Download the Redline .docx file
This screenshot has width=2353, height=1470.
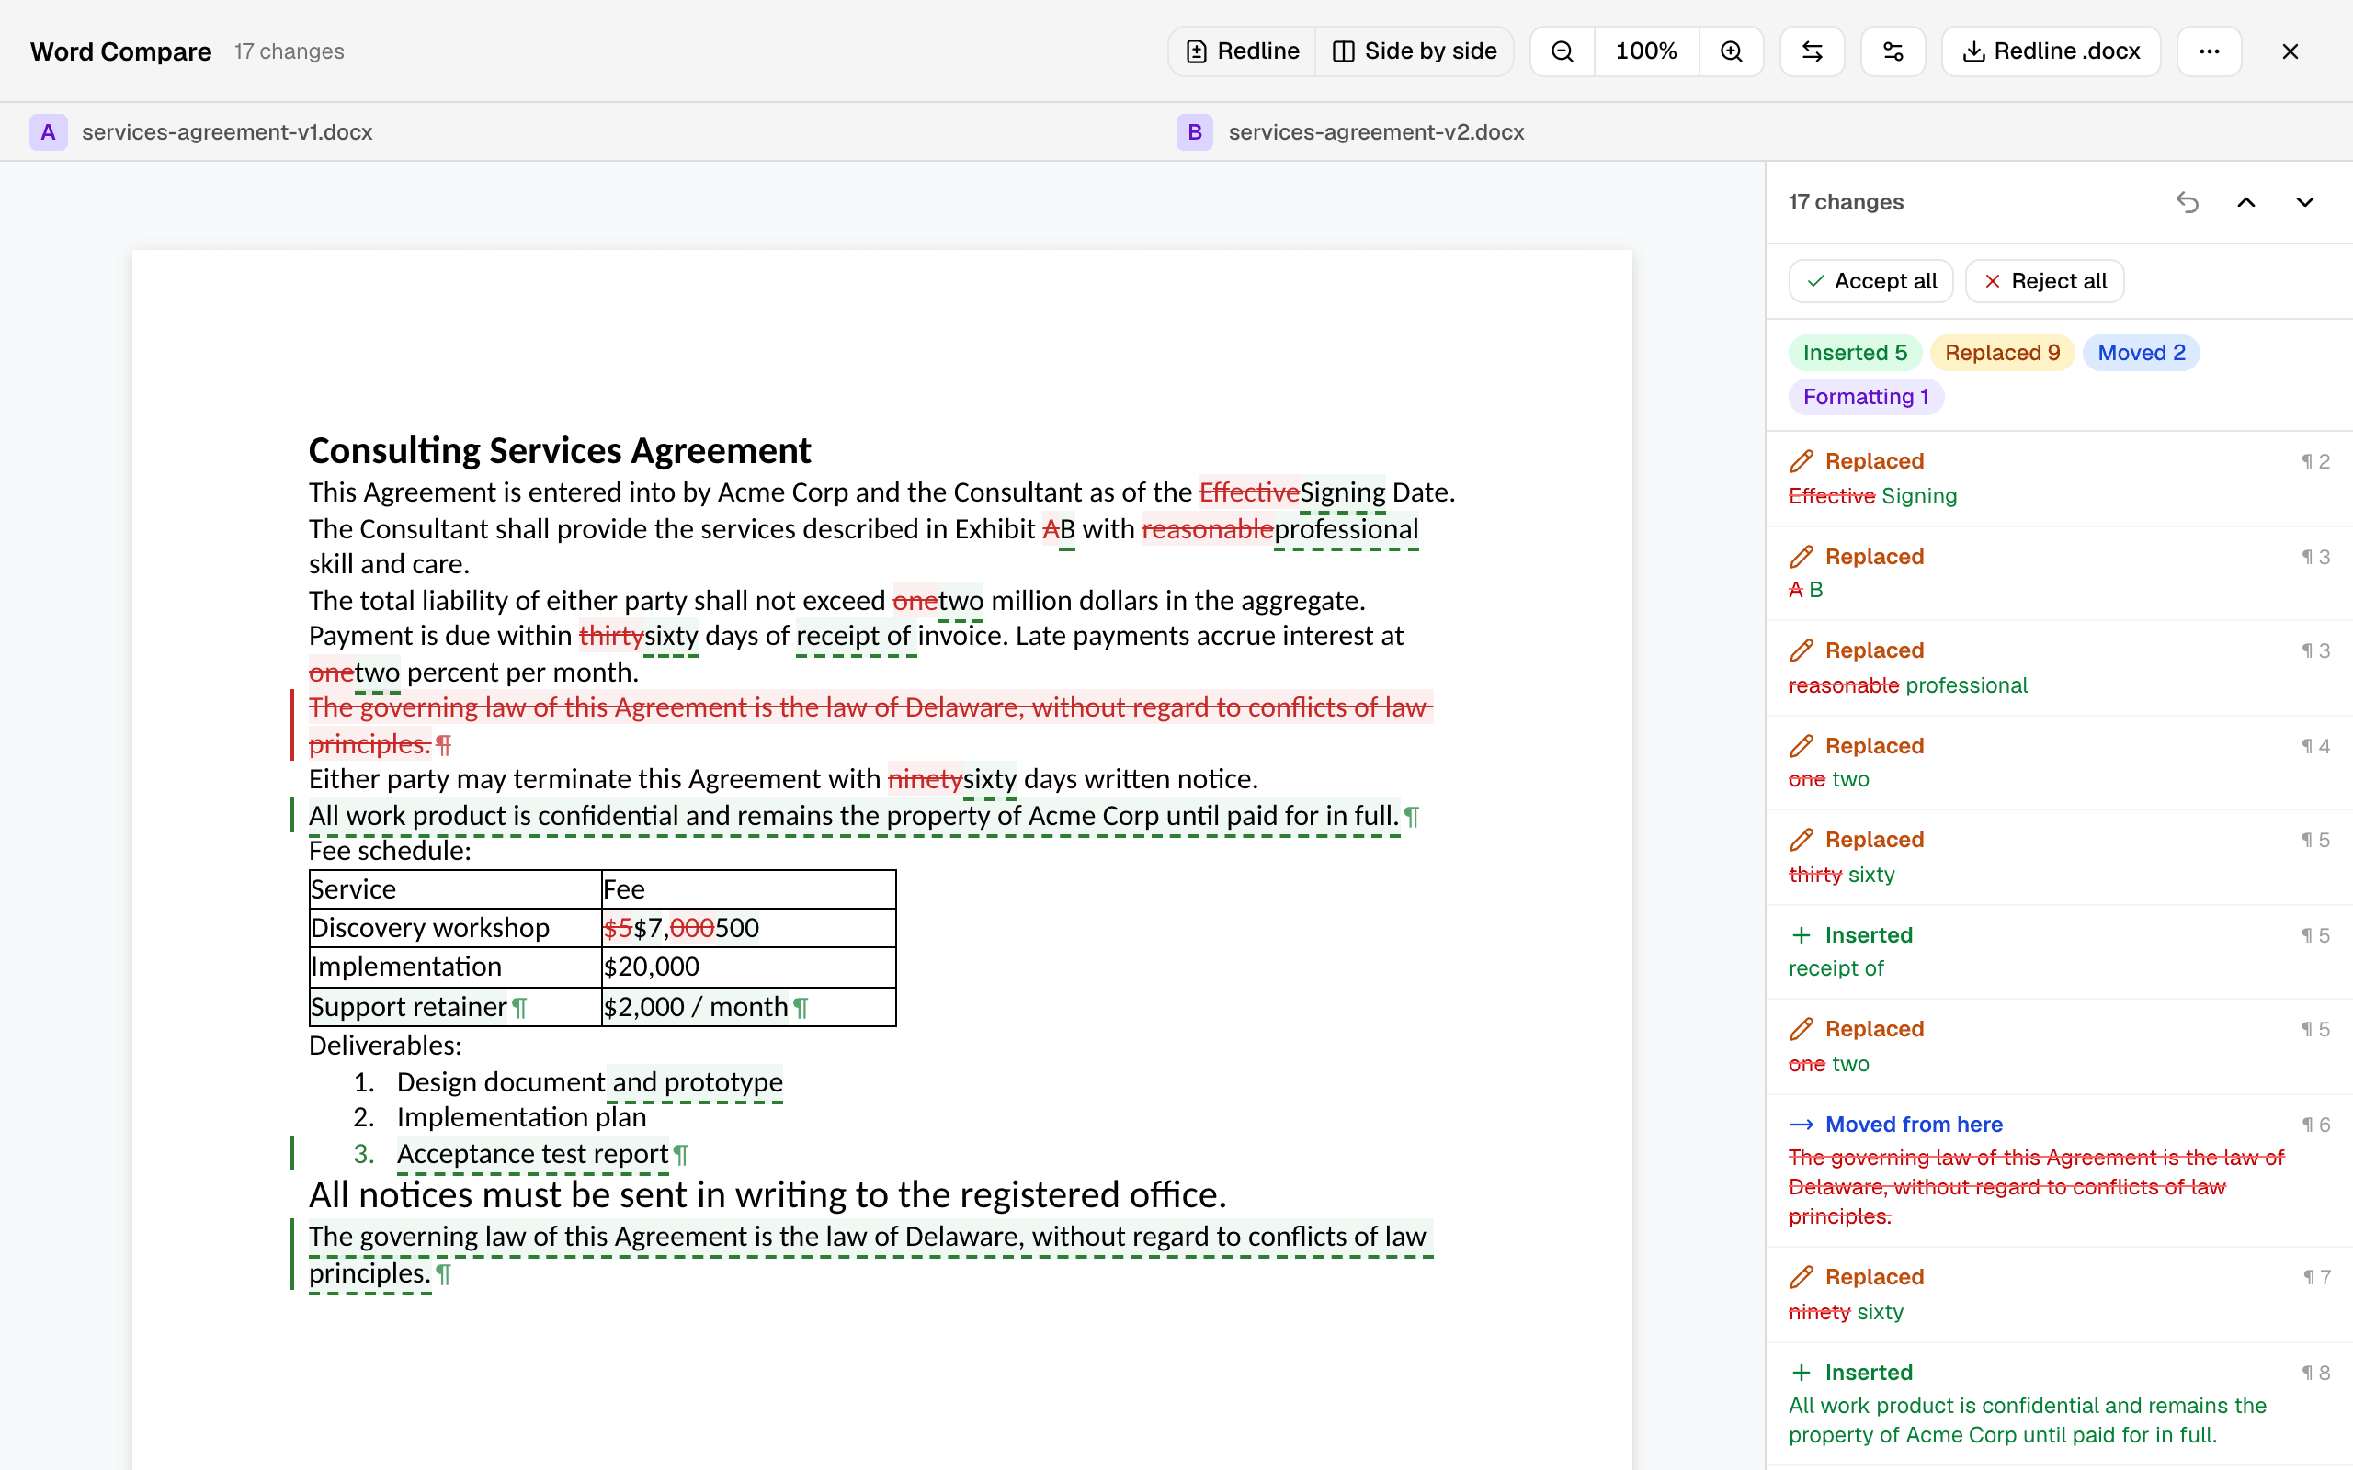[x=2051, y=51]
